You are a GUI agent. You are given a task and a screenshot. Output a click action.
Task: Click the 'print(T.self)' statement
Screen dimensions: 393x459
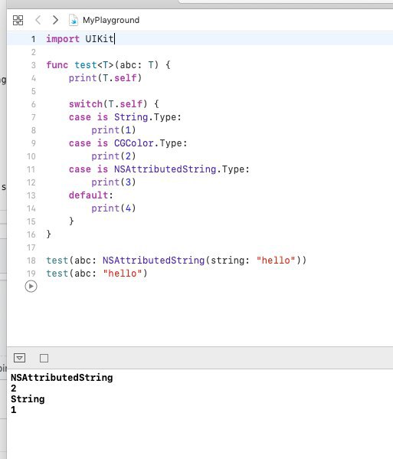click(106, 78)
